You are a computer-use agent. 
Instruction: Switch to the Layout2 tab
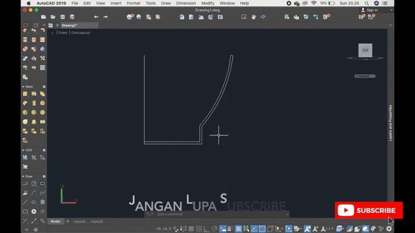pos(97,221)
